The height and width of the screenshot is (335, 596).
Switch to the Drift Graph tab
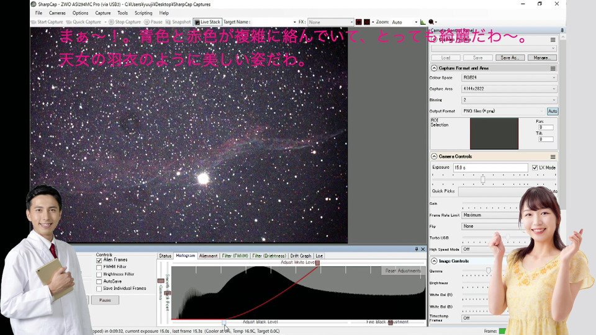300,256
